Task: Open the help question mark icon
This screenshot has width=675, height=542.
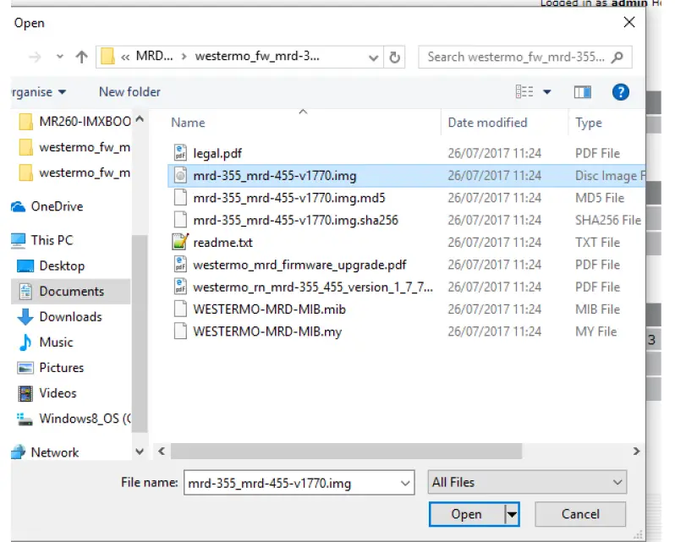Action: (x=620, y=92)
